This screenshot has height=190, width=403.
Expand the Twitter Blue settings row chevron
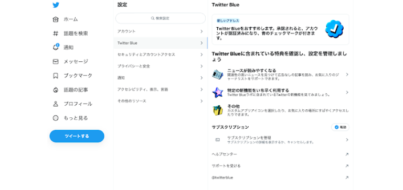coord(201,43)
